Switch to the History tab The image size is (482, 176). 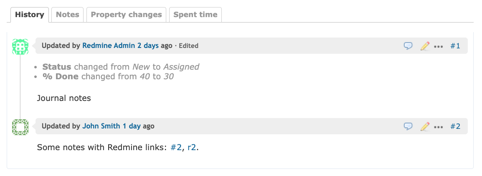click(29, 15)
